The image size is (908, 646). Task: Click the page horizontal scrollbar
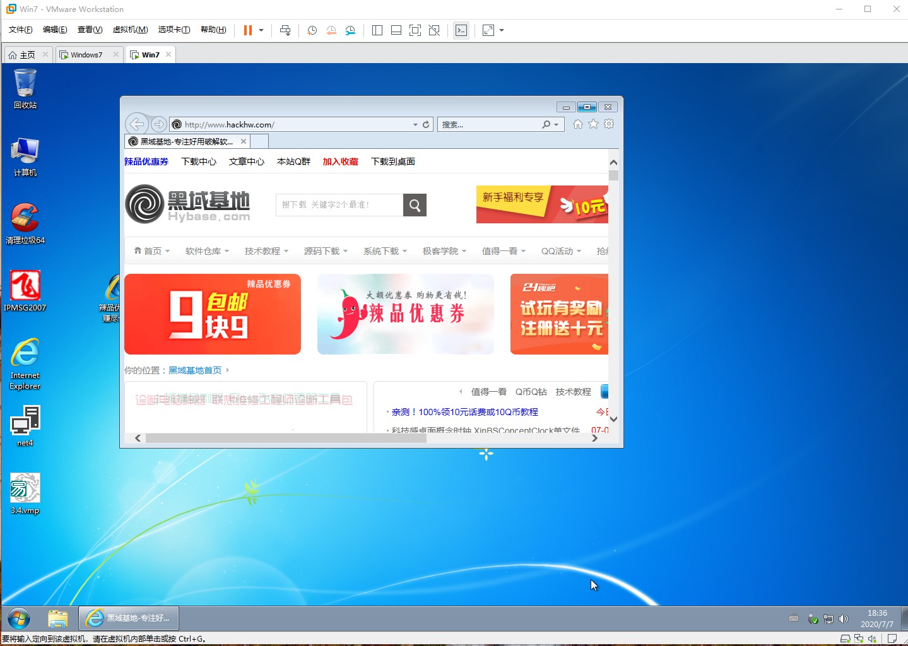click(286, 438)
